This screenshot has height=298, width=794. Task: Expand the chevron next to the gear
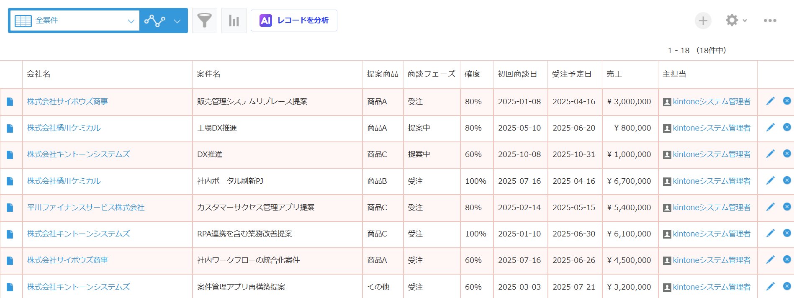(745, 21)
